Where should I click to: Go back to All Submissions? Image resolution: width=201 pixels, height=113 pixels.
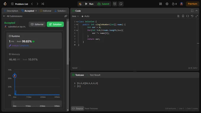click(13, 16)
